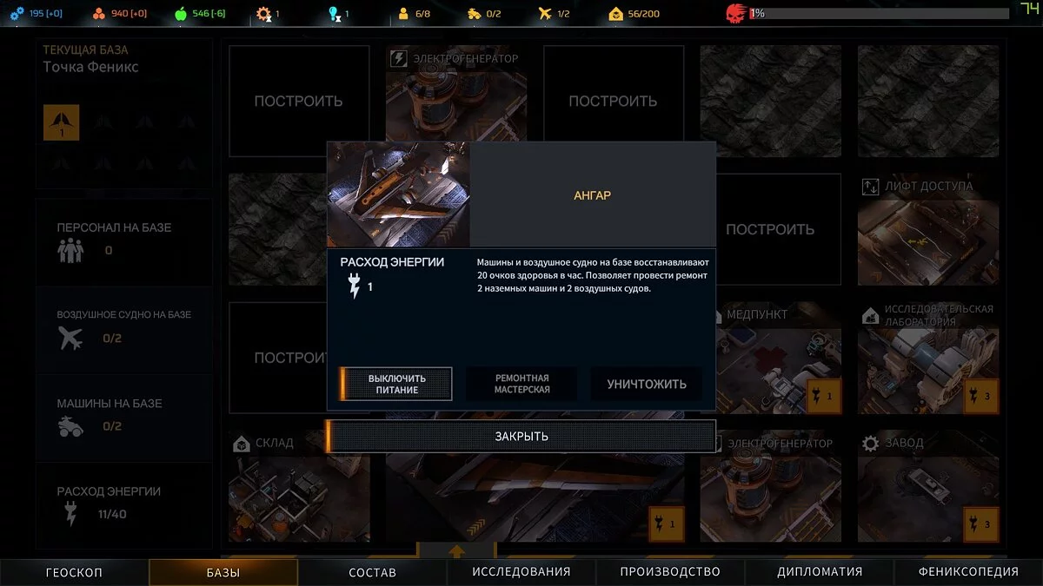
Task: Select the Phoenix Point base slot icon
Action: point(61,122)
